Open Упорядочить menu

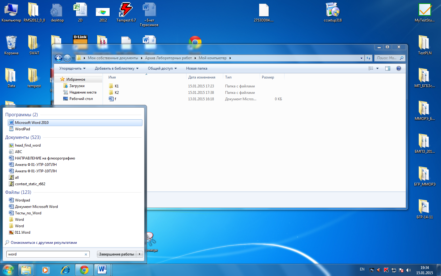72,68
